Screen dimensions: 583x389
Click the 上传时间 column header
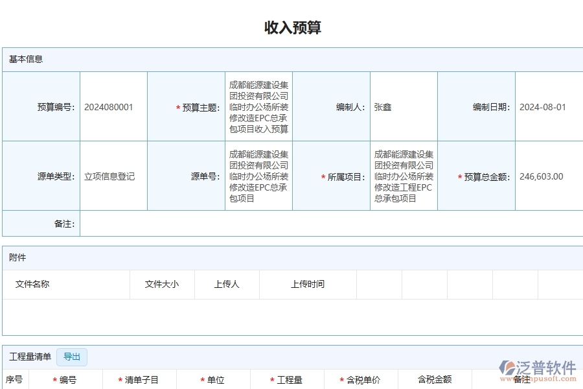308,284
